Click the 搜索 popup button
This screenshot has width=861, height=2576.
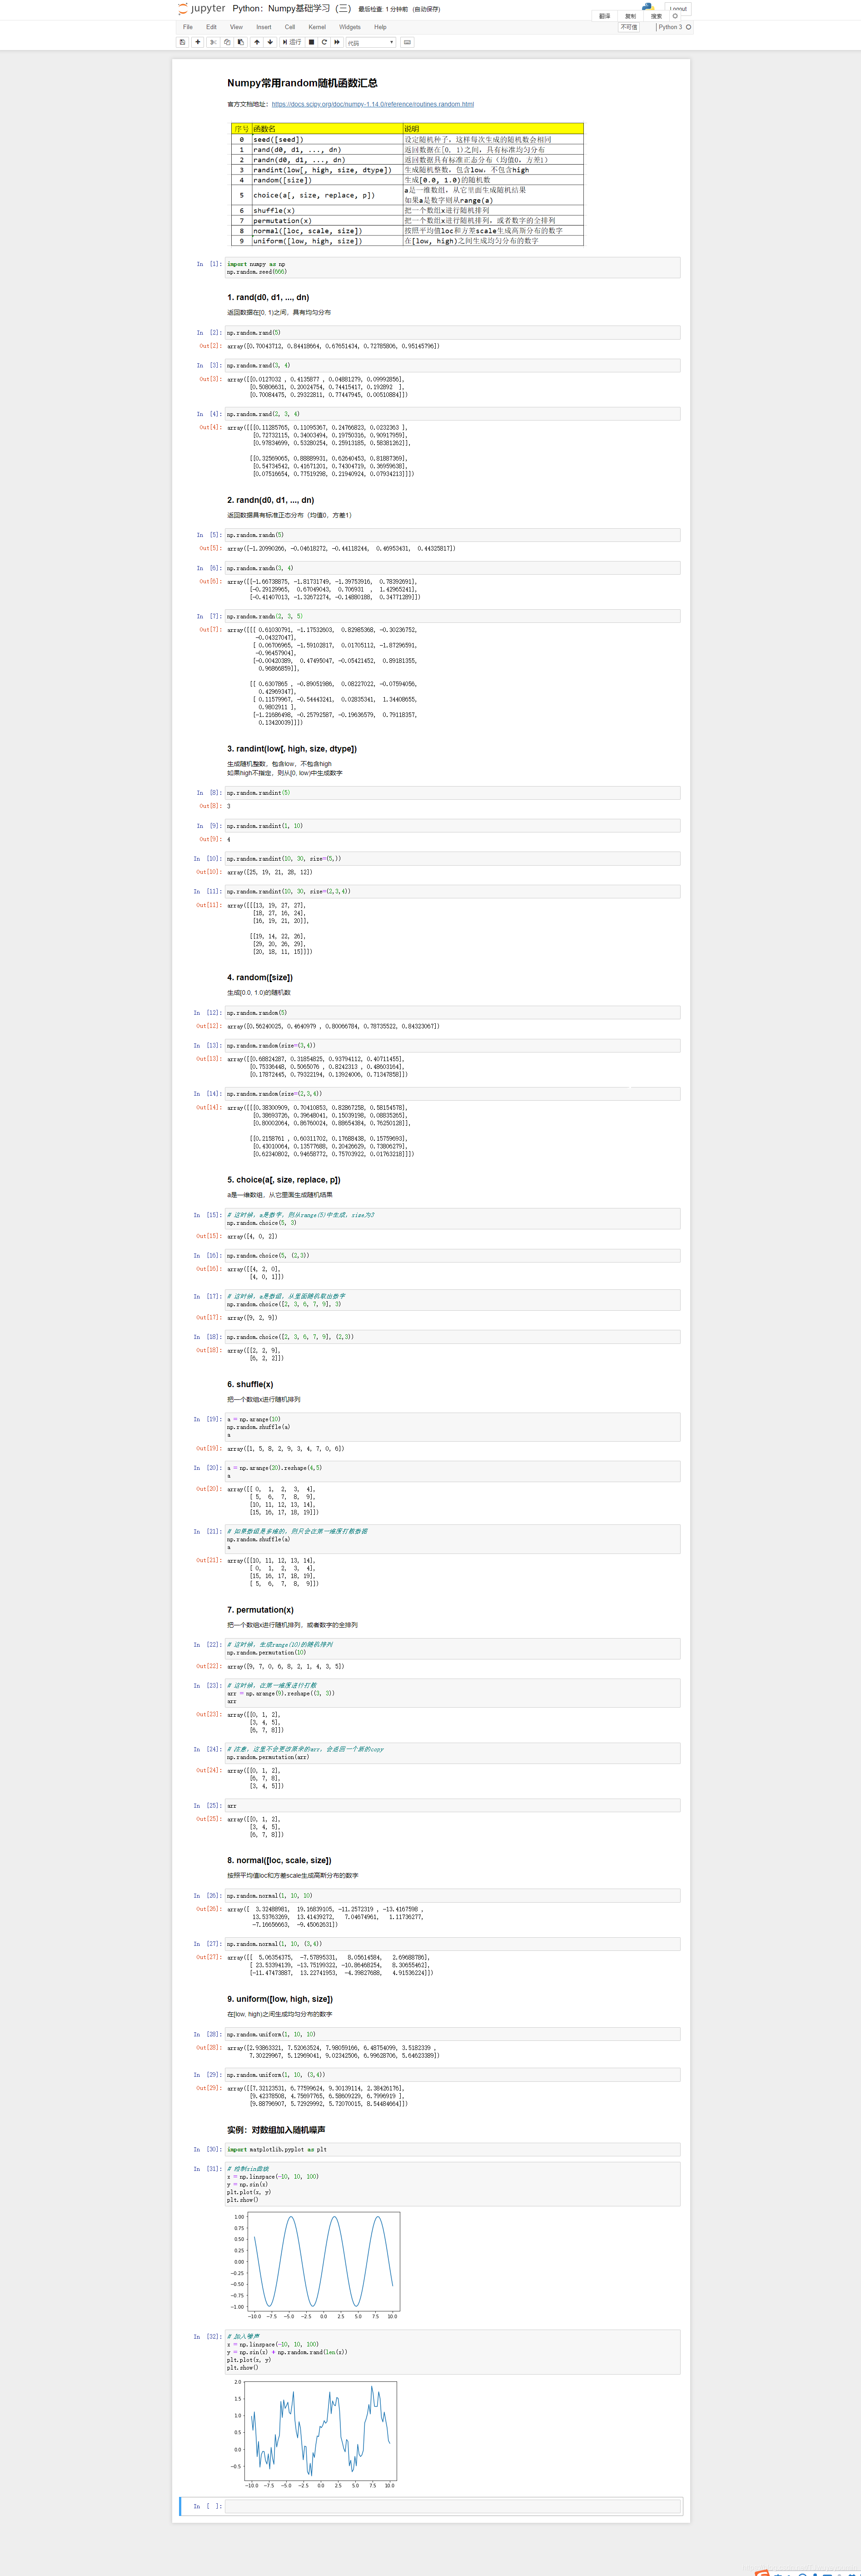pyautogui.click(x=656, y=16)
